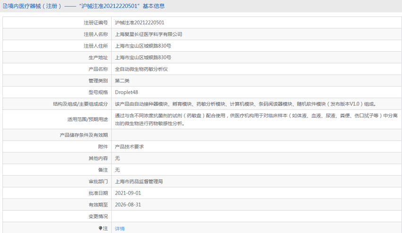Viewport: 402px width, 233px height.
Task: Click the 注册人住所 label
Action: point(96,46)
